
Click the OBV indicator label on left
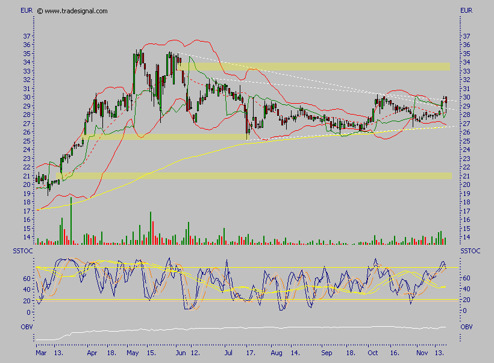coord(26,327)
